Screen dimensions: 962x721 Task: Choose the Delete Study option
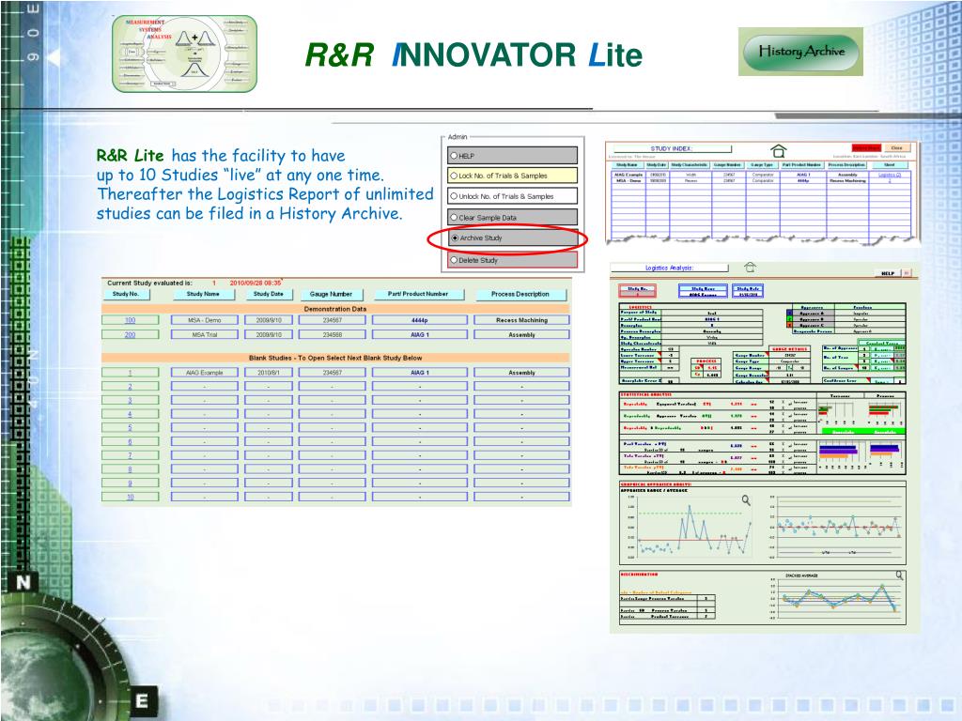pyautogui.click(x=512, y=260)
